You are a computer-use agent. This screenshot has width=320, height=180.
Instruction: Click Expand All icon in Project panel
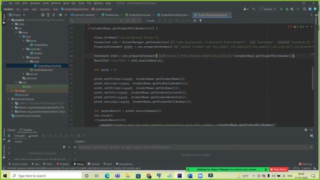point(48,15)
